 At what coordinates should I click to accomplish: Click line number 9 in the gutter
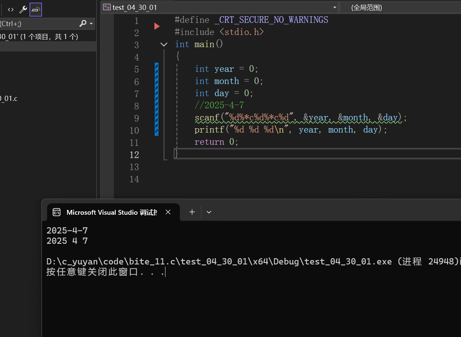[136, 118]
